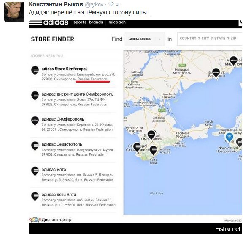Click the STORES NEAR YOU heading
The image size is (243, 234).
47,56
